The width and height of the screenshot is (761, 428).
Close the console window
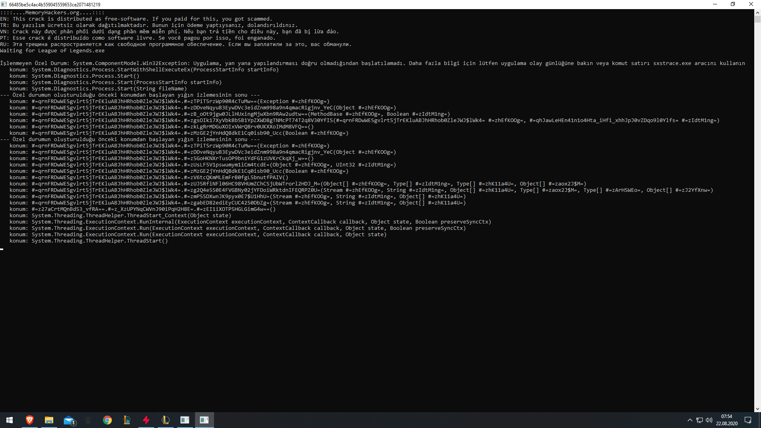tap(751, 4)
